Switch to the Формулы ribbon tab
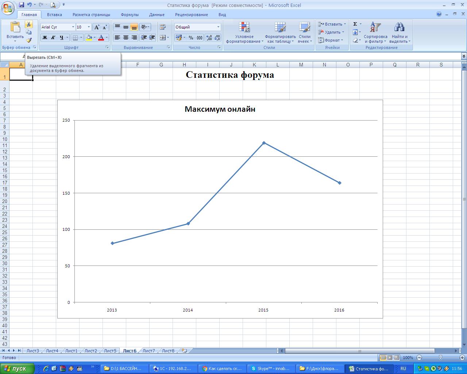Screen dimensions: 467x374 click(x=130, y=15)
